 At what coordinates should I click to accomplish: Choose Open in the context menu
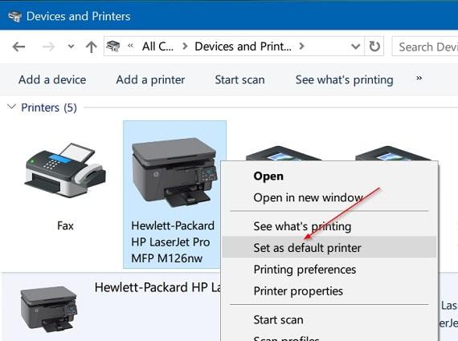point(329,177)
